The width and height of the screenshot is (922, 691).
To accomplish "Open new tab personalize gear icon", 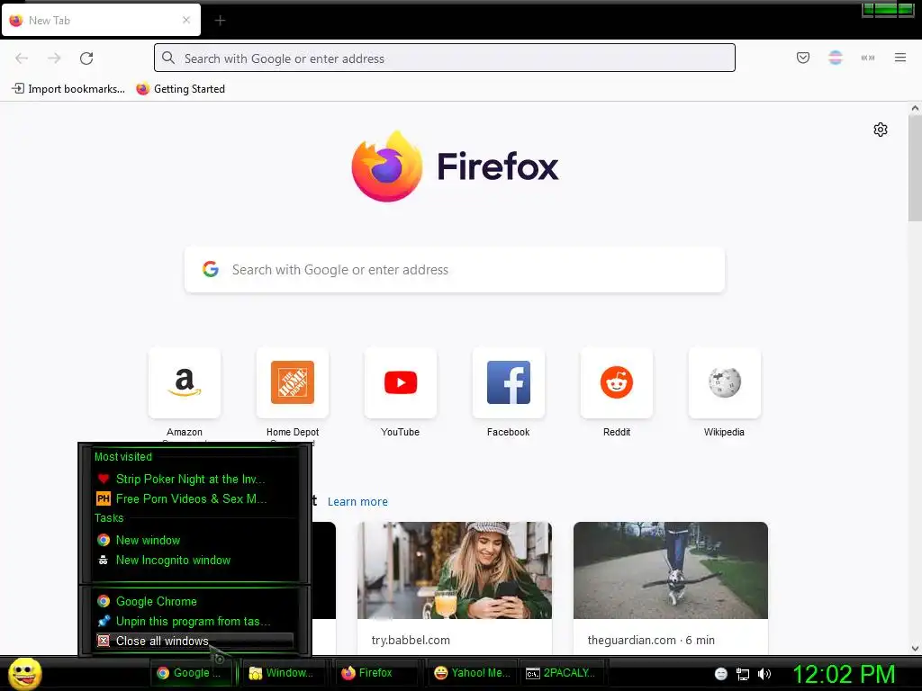I will click(881, 130).
